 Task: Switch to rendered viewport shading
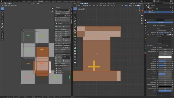141,5
